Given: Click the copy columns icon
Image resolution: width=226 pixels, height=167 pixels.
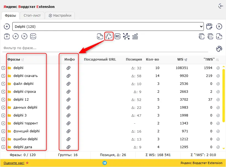Looking at the screenshot, I should (210, 36).
